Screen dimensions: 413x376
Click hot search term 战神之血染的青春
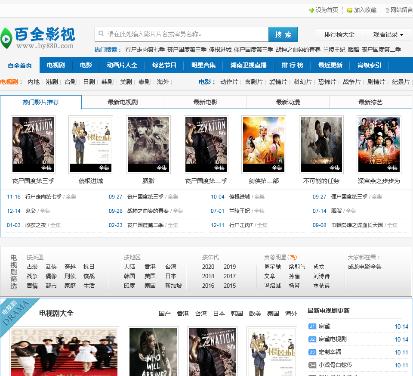click(x=298, y=50)
